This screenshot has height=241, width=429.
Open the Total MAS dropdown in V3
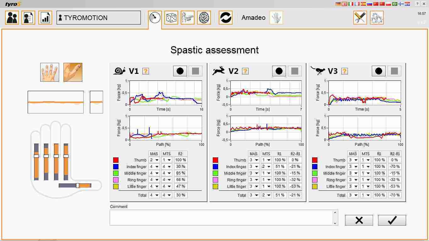[353, 195]
